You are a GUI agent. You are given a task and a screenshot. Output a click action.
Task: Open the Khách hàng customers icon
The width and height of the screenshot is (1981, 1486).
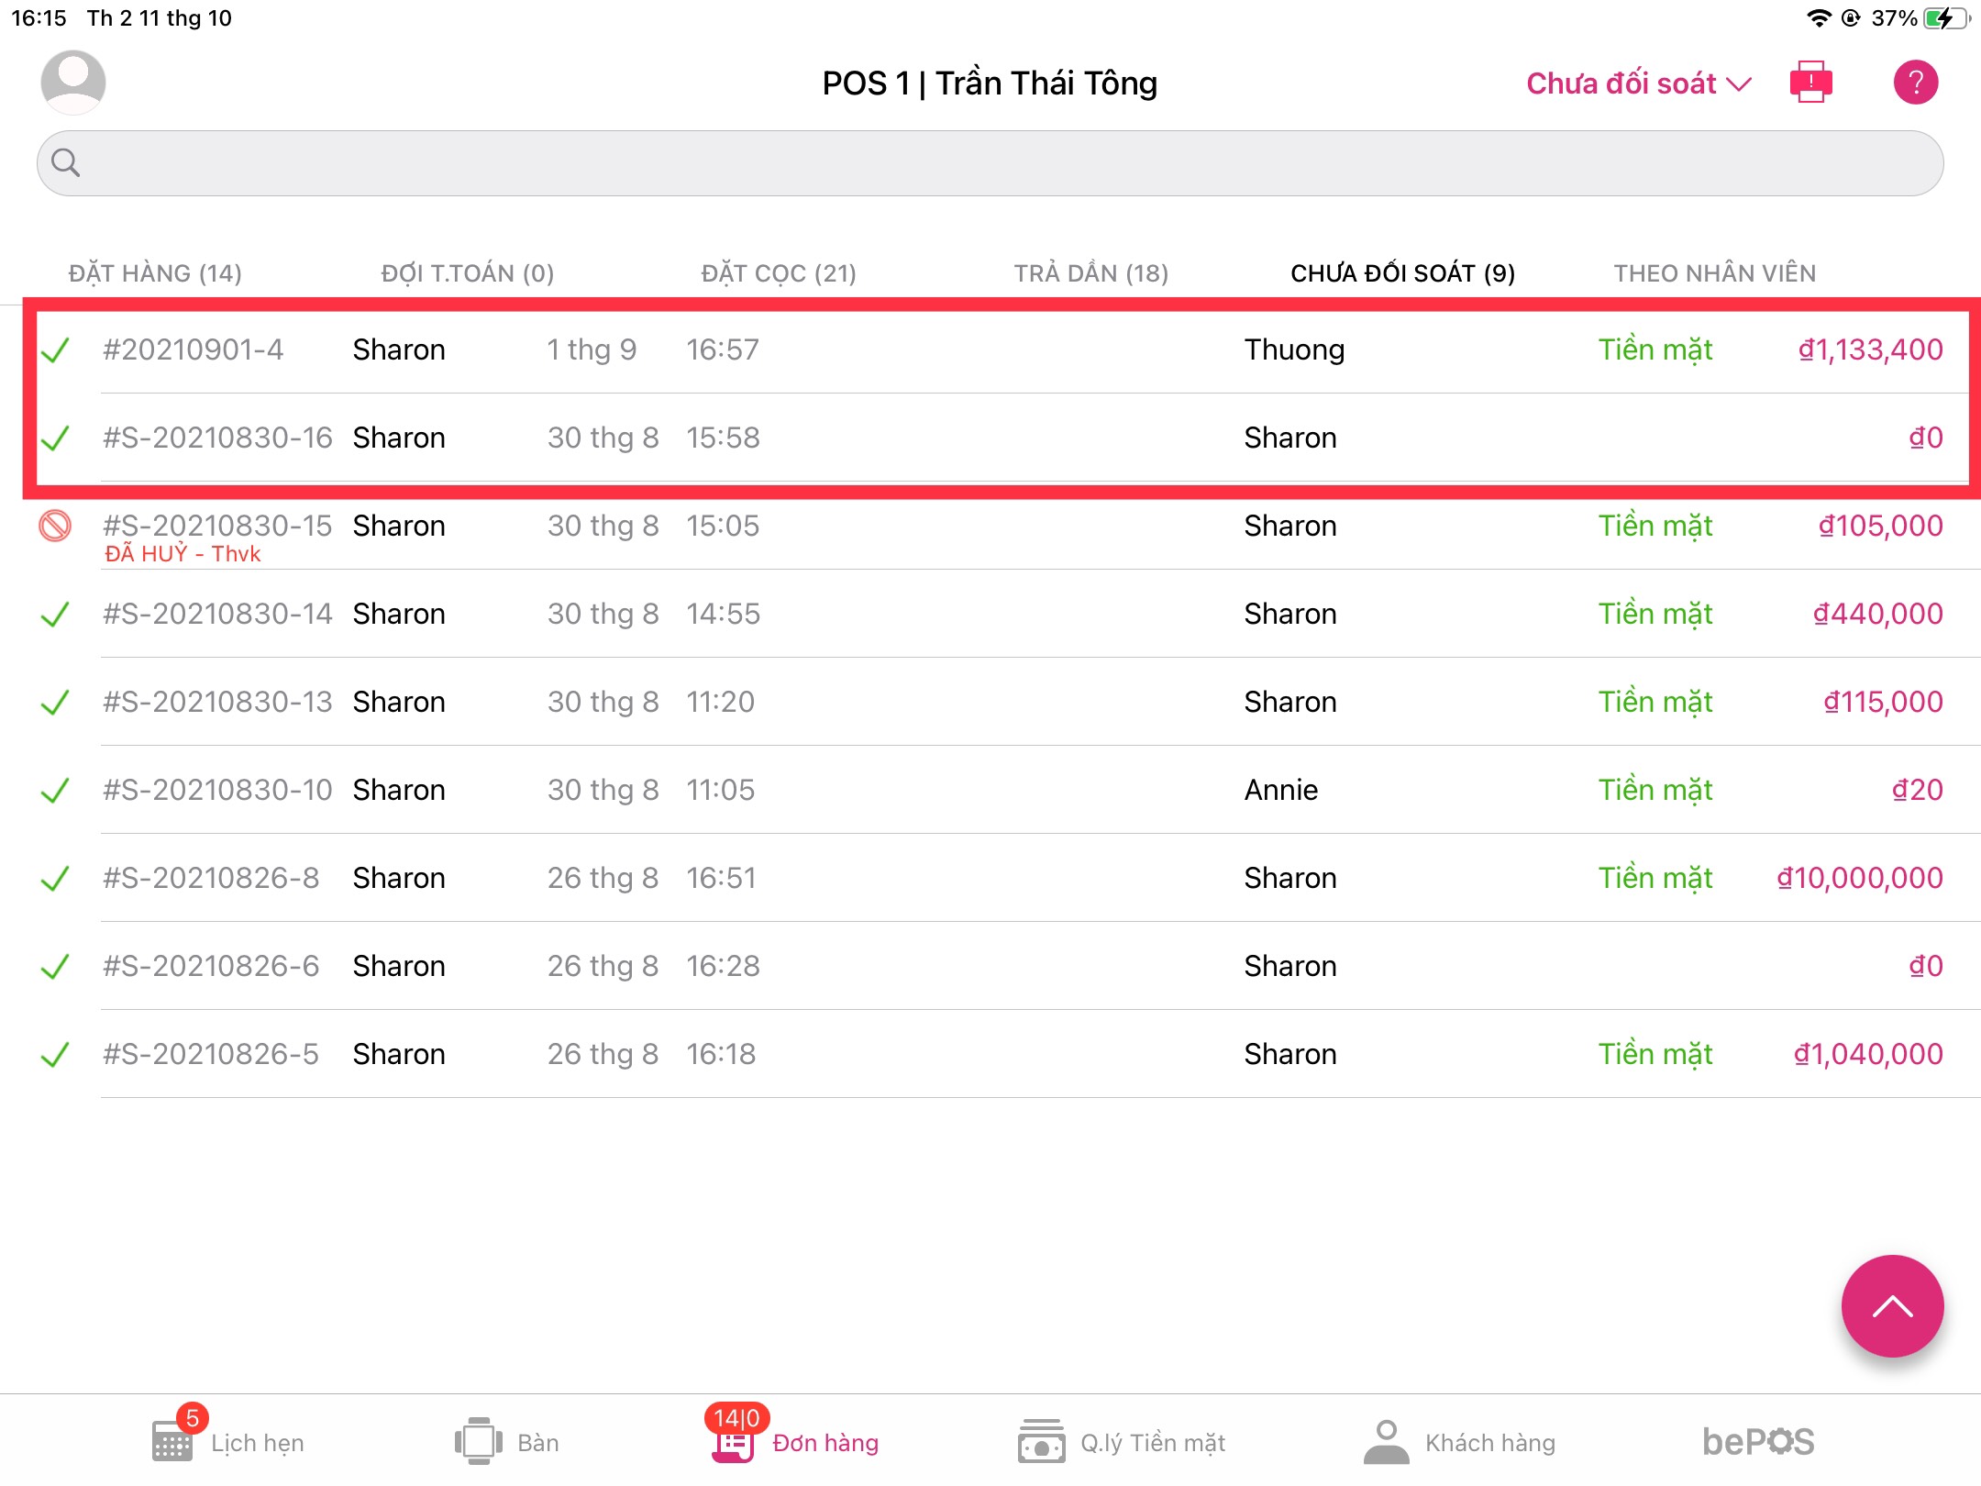point(1386,1441)
